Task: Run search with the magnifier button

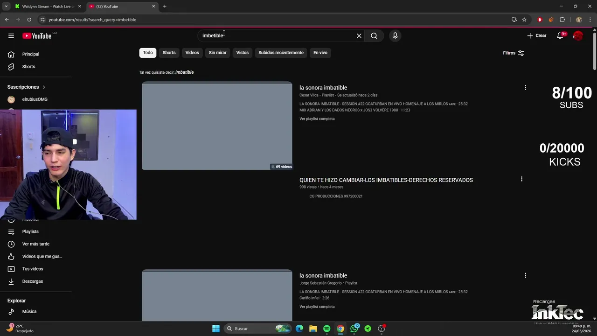Action: click(x=374, y=36)
